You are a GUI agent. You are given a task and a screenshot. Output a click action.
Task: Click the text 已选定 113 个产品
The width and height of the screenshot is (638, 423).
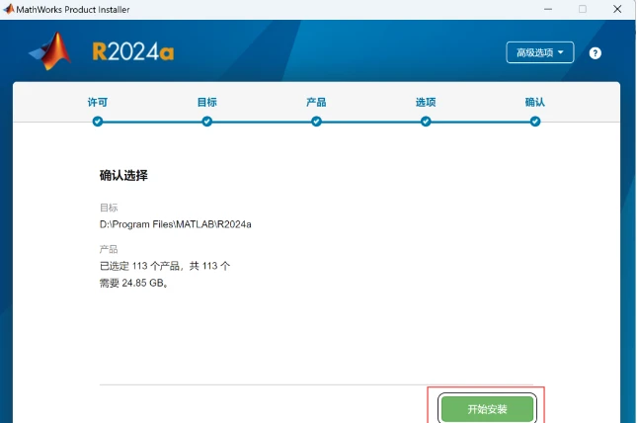(139, 266)
